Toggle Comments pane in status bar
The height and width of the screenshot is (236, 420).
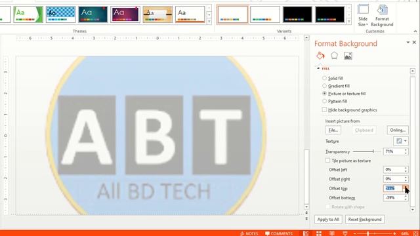(x=279, y=233)
